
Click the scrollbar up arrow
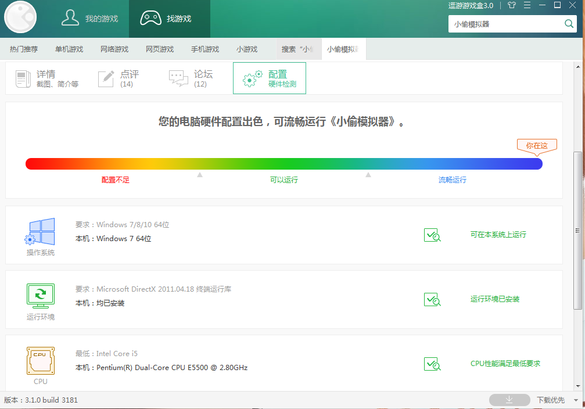pos(578,67)
